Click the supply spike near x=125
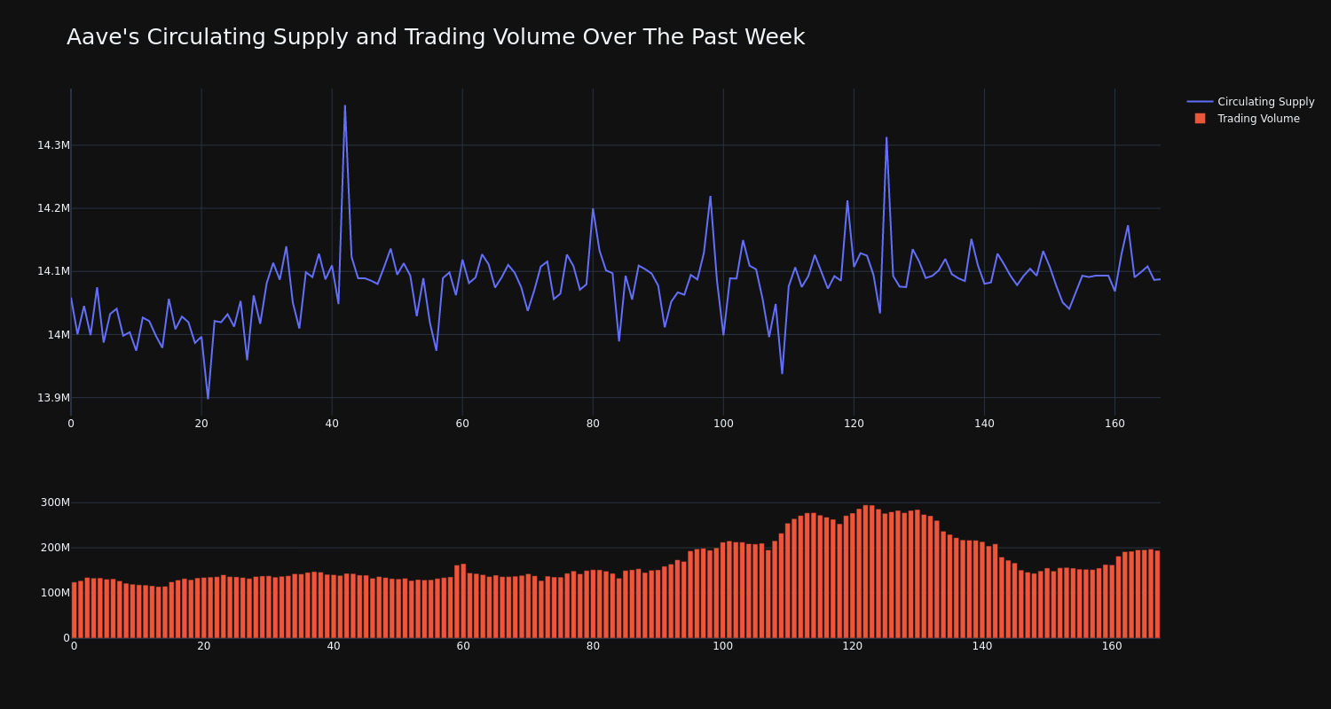 pyautogui.click(x=886, y=137)
